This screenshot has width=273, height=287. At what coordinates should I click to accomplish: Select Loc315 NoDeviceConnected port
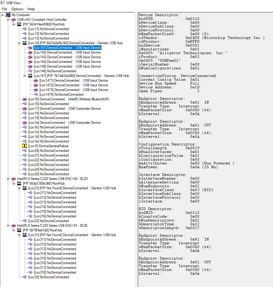55,258
